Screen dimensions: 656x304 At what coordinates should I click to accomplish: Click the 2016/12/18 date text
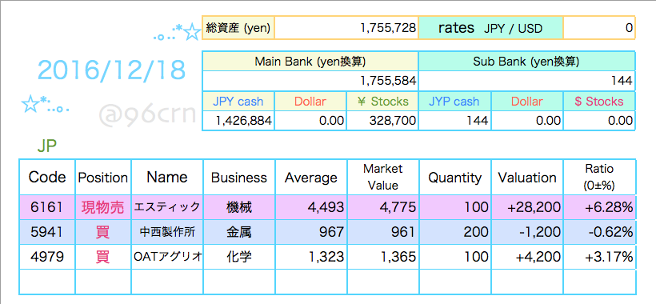click(x=111, y=70)
